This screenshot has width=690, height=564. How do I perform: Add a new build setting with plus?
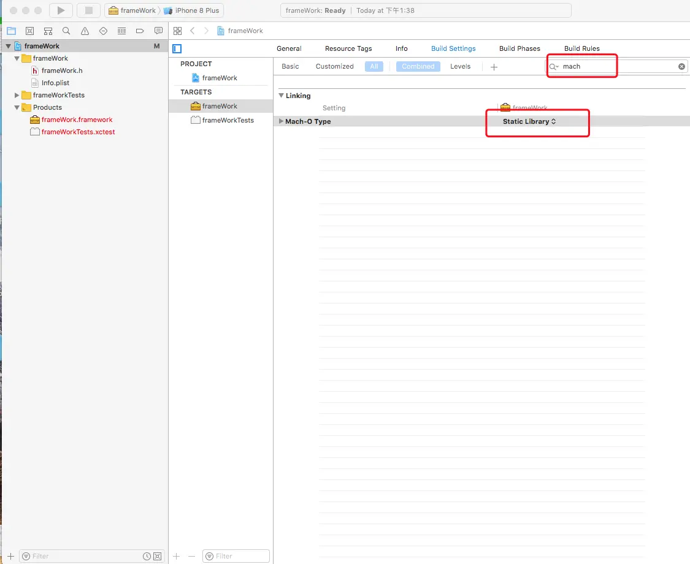pos(494,67)
